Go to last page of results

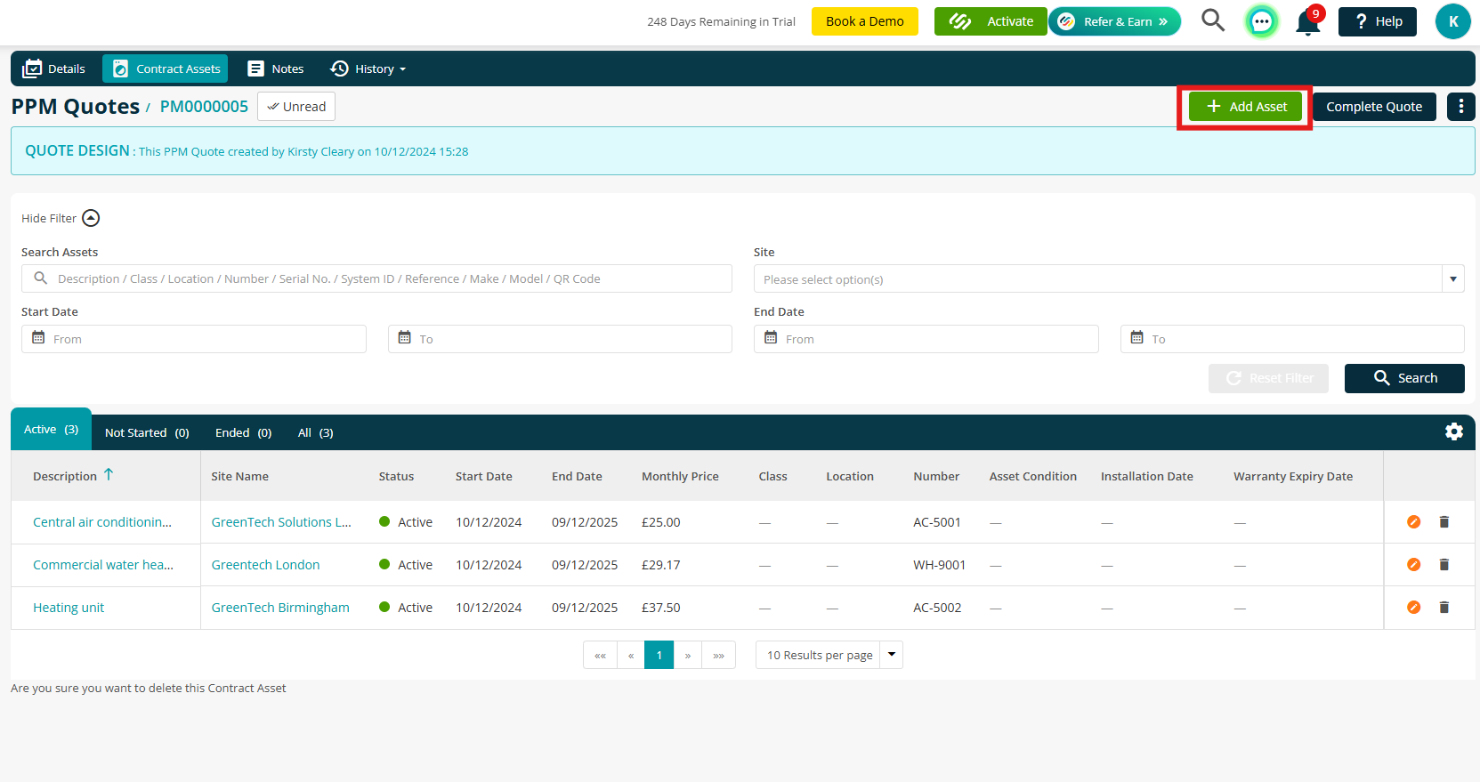click(718, 655)
